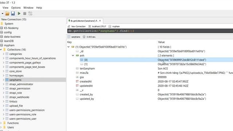The width and height of the screenshot is (233, 131).
Task: Click the anh array icon
Action: [77, 55]
